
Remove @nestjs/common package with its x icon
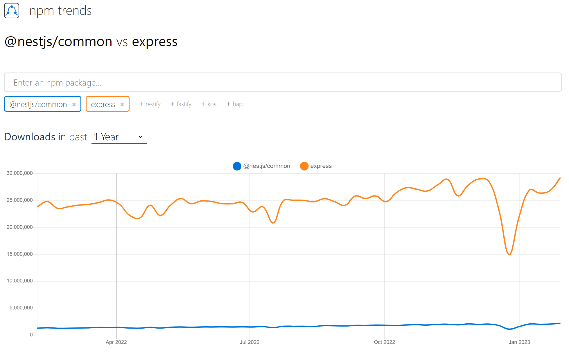click(74, 104)
